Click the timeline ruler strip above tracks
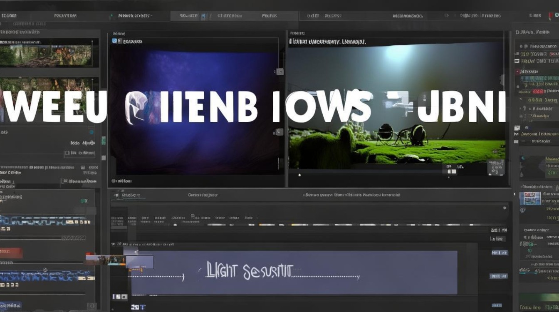This screenshot has height=312, width=559. 309,224
